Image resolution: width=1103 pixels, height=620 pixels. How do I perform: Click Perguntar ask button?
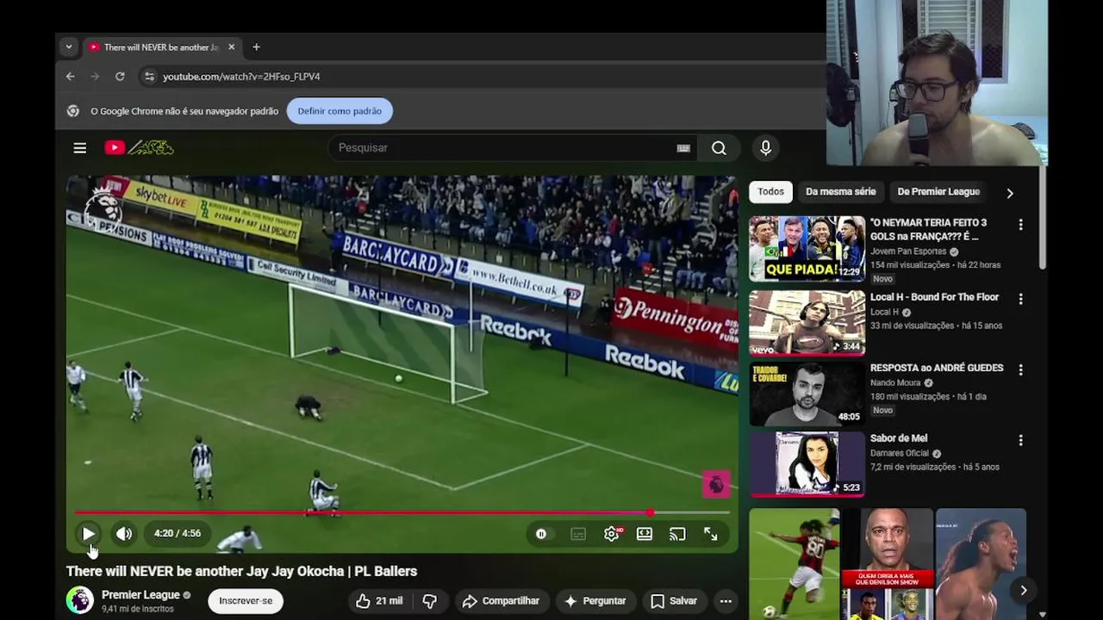(595, 601)
